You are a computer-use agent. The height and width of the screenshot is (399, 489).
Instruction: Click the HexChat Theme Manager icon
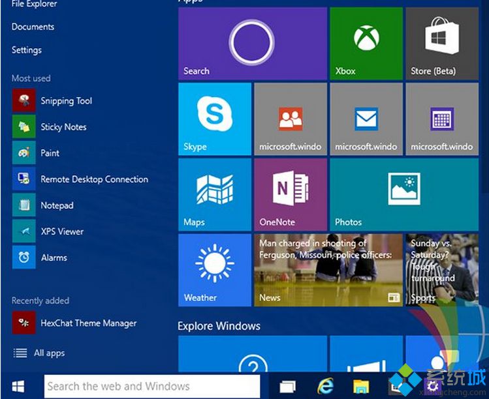point(24,323)
